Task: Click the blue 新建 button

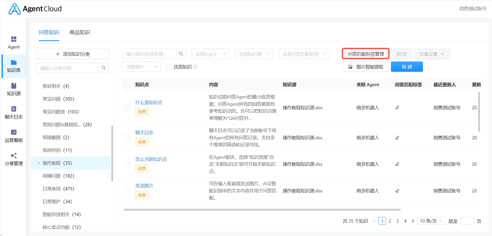Action: pos(407,67)
